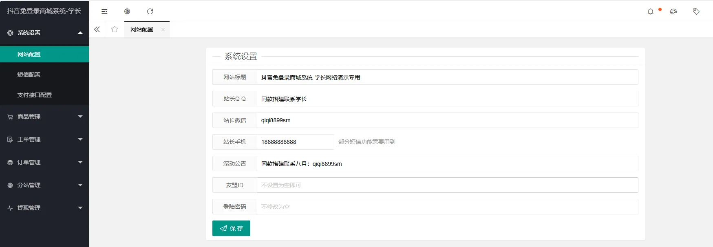Click edit icon beside 工单管理

click(10, 139)
